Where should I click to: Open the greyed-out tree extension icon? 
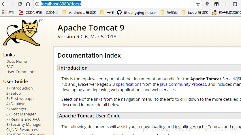pos(226,4)
